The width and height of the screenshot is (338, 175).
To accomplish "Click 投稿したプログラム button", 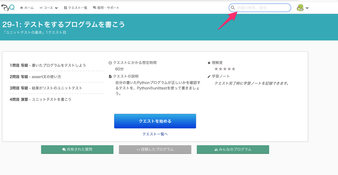I will coord(155,149).
